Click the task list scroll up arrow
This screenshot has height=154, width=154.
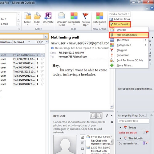(152, 115)
